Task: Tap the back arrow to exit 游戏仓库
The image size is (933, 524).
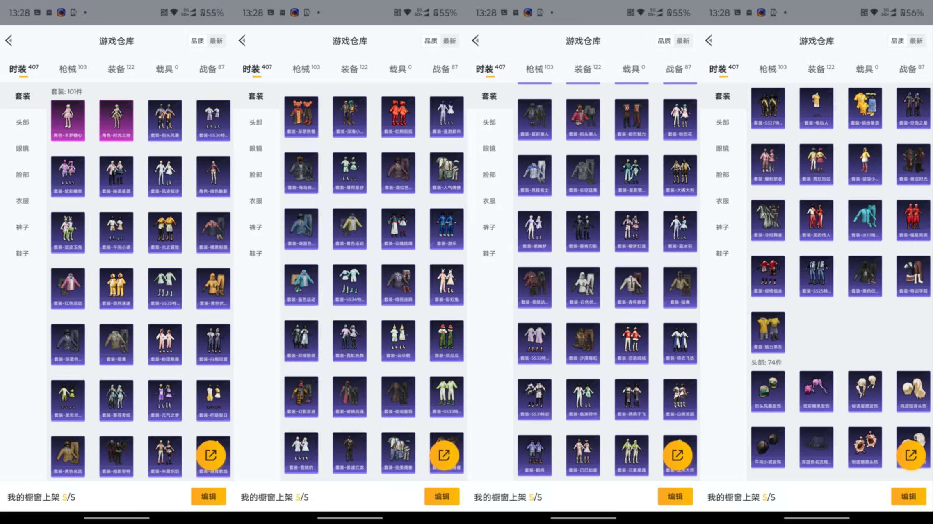Action: pyautogui.click(x=9, y=40)
